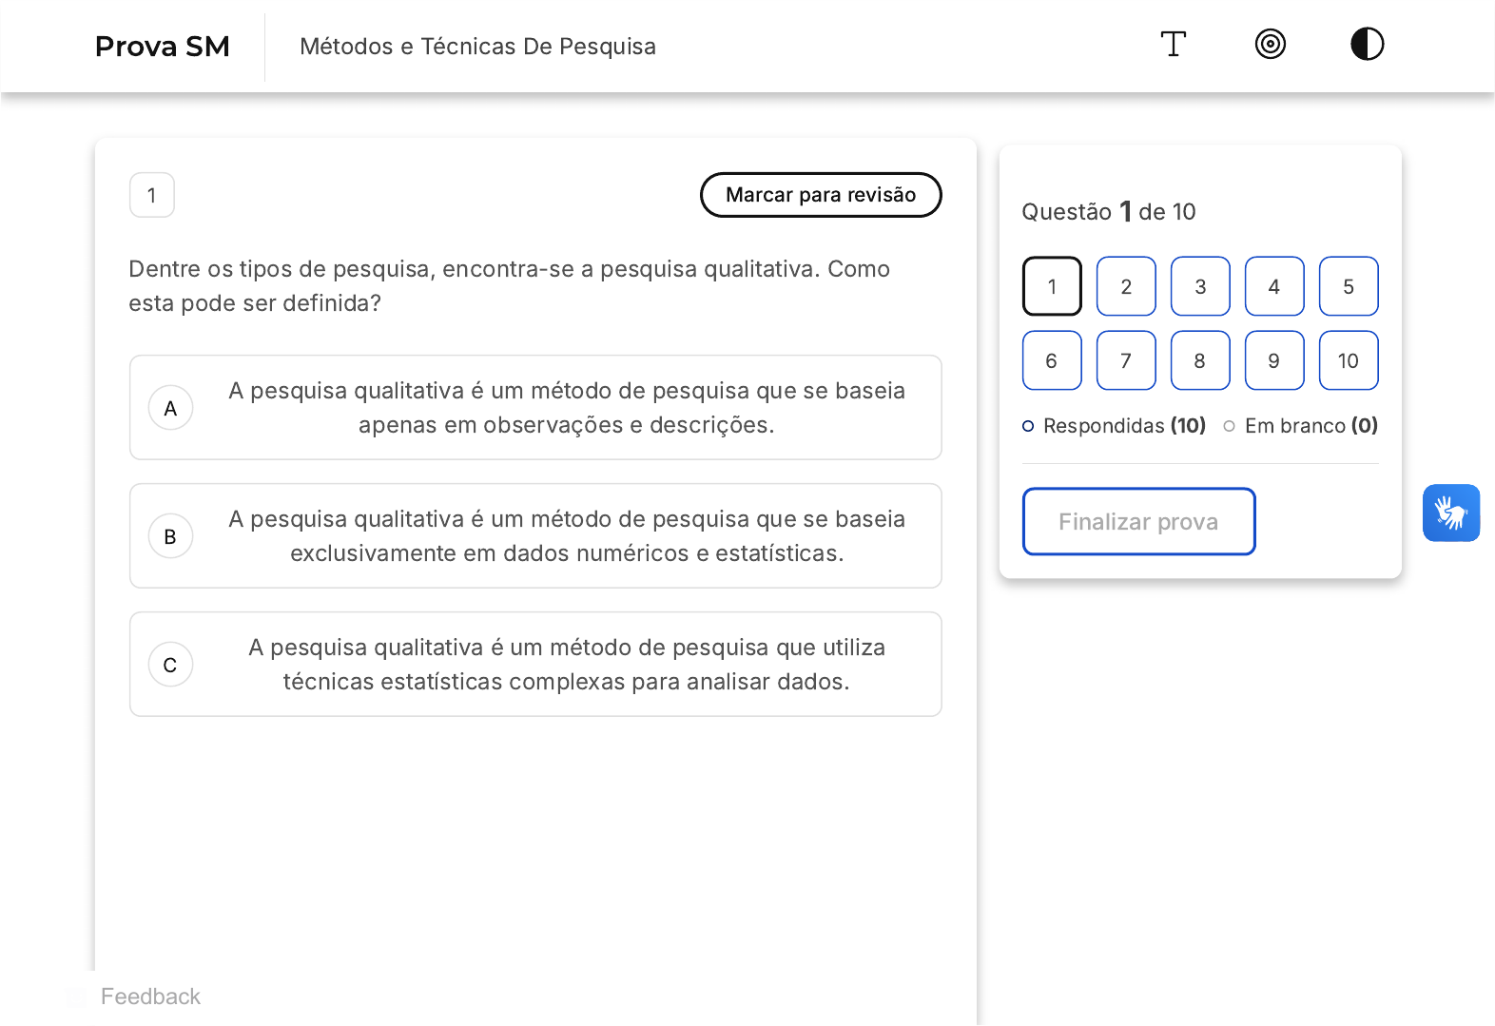Screen dimensions: 1495x1026
Task: Click the Finalizar prova button
Action: pos(1138,521)
